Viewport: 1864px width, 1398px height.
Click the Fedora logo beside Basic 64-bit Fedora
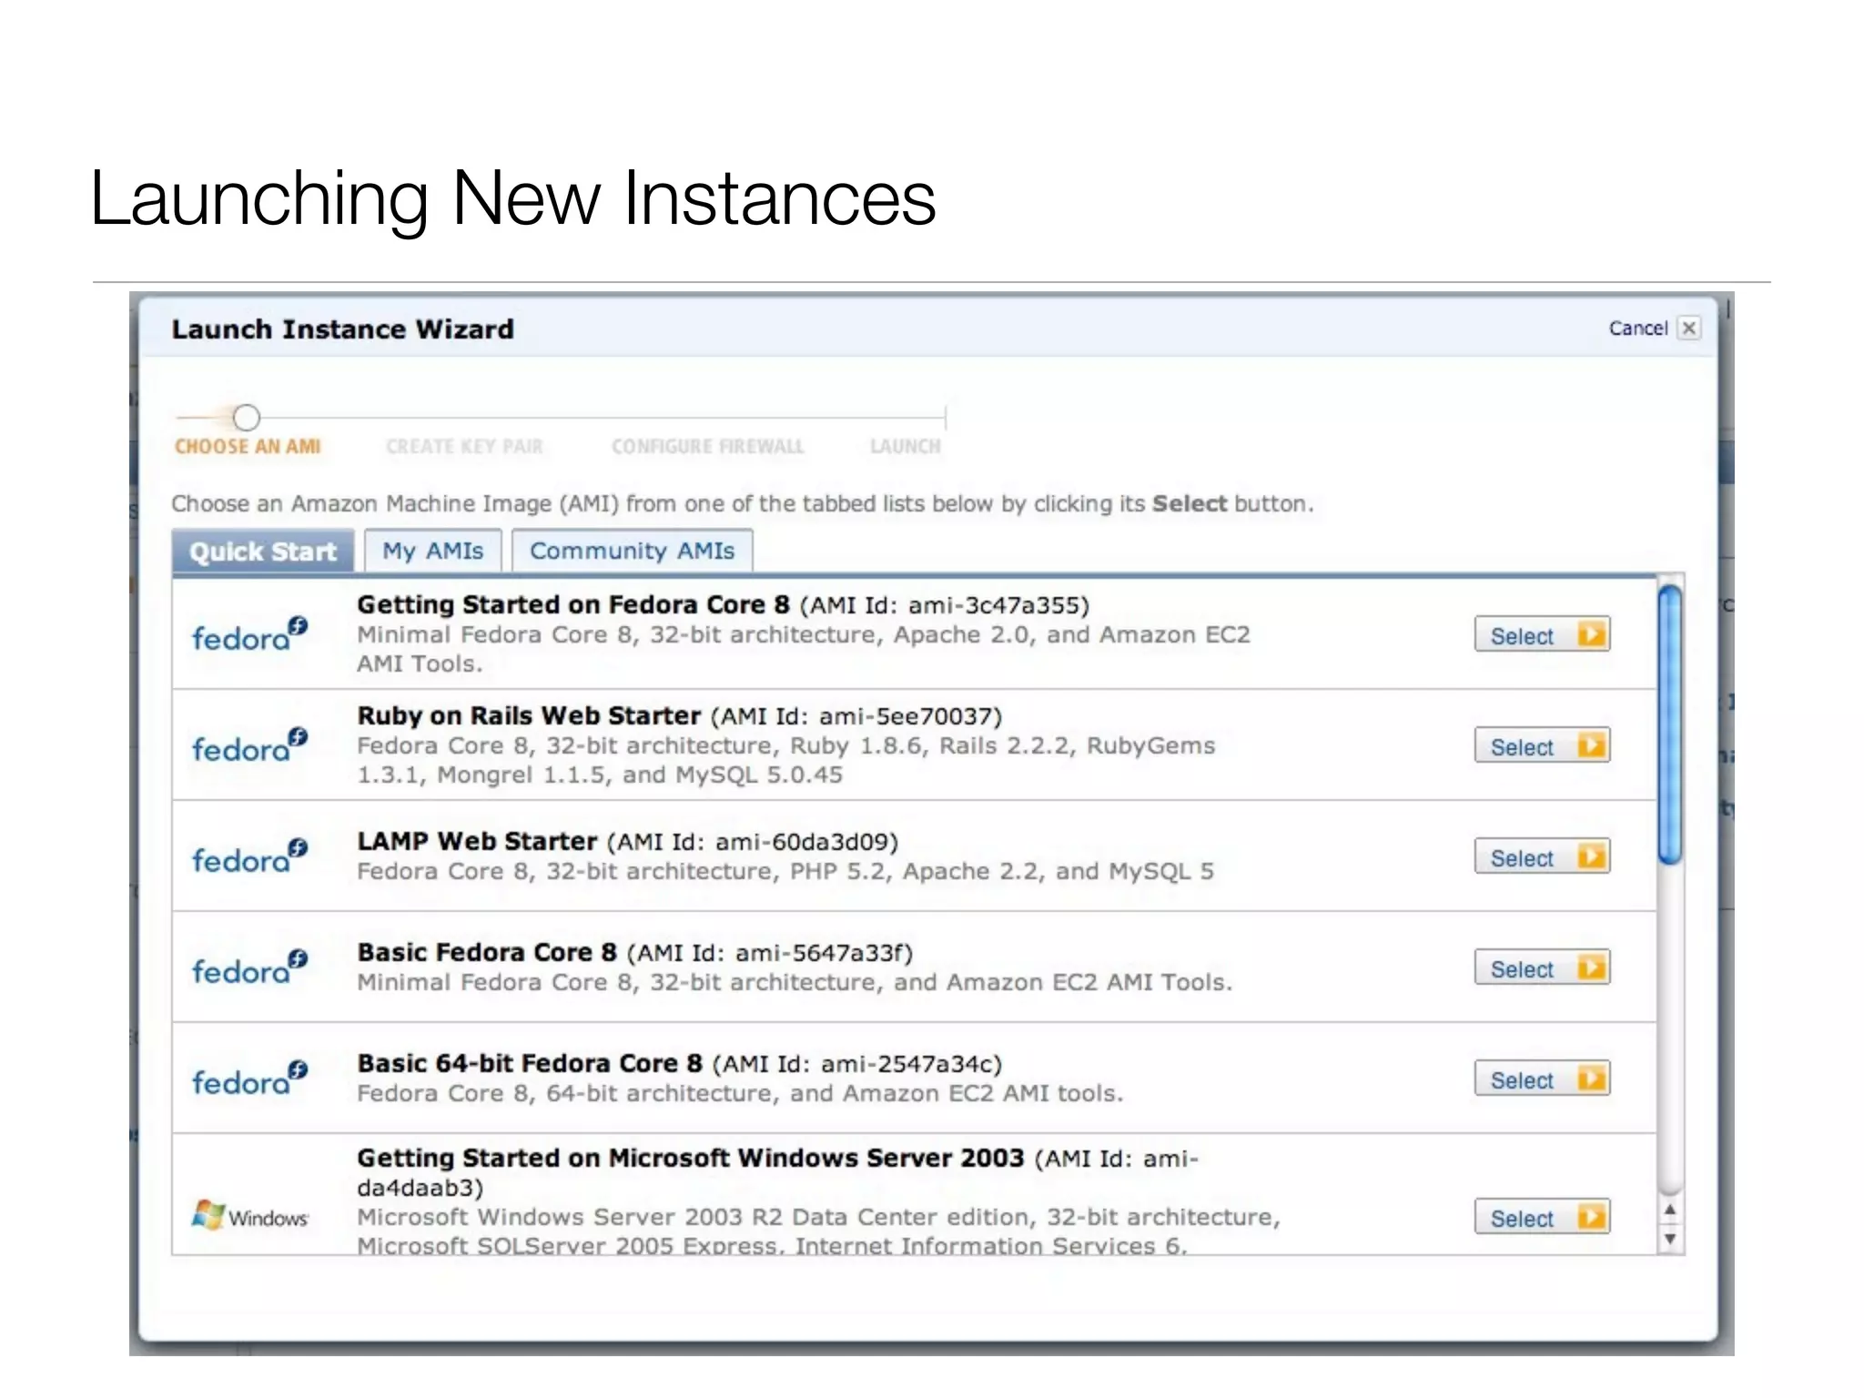pyautogui.click(x=249, y=1078)
